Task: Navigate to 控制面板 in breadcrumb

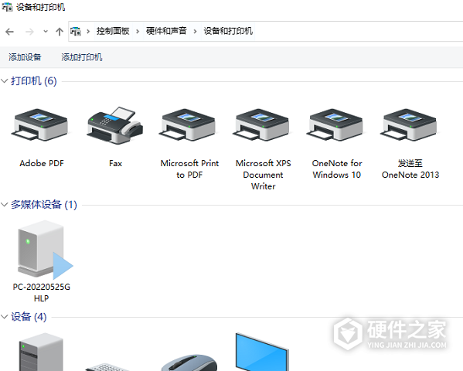Action: [x=113, y=31]
